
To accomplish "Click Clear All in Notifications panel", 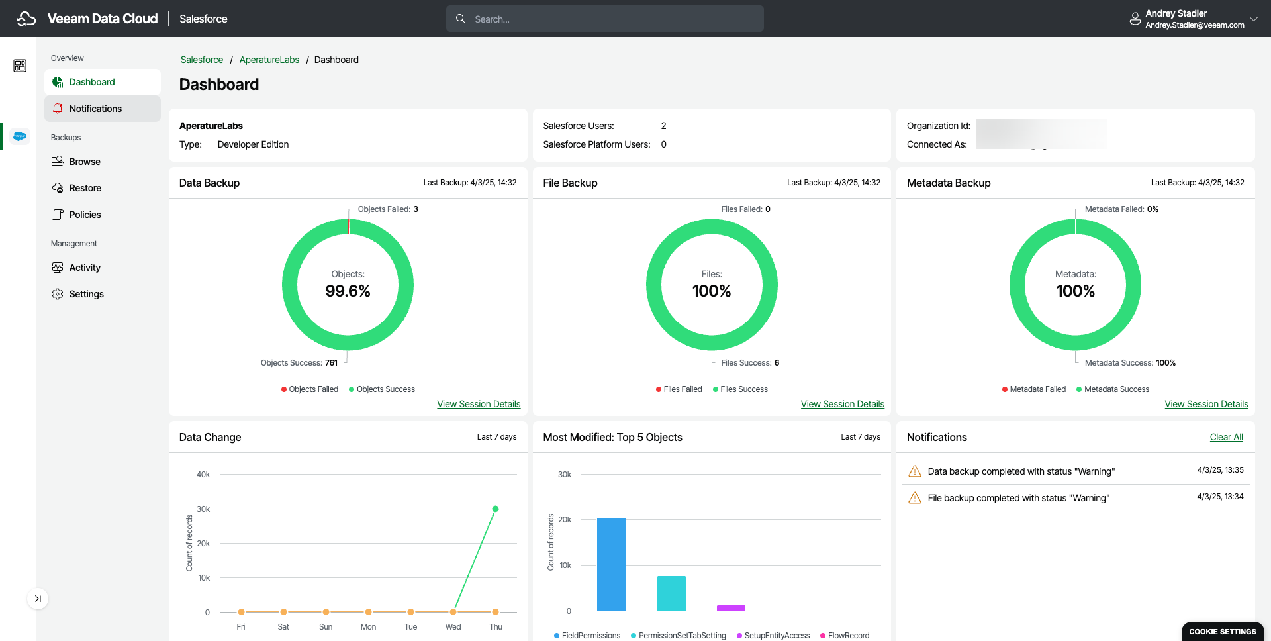I will pos(1226,437).
